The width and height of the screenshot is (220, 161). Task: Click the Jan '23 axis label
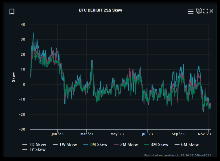coord(57,134)
